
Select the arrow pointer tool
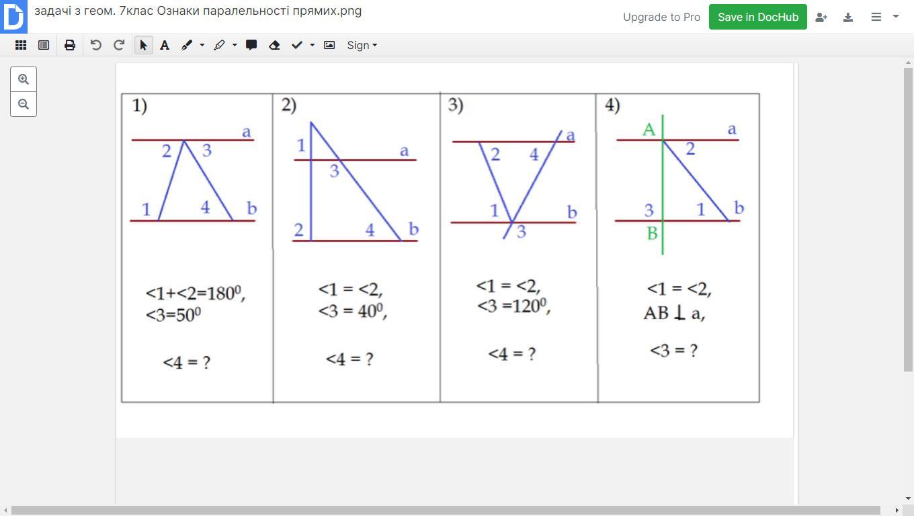coord(143,45)
